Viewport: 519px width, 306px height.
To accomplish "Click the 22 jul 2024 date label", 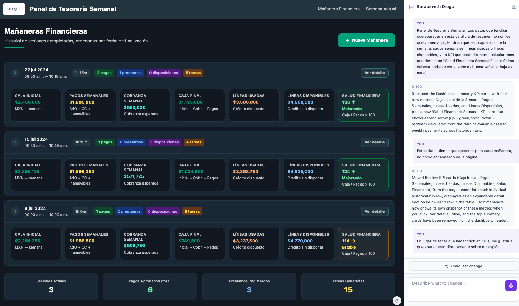I will pyautogui.click(x=37, y=70).
